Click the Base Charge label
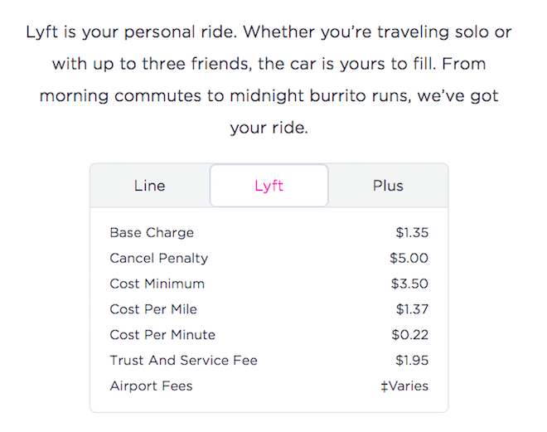Image resolution: width=547 pixels, height=432 pixels. tap(152, 233)
